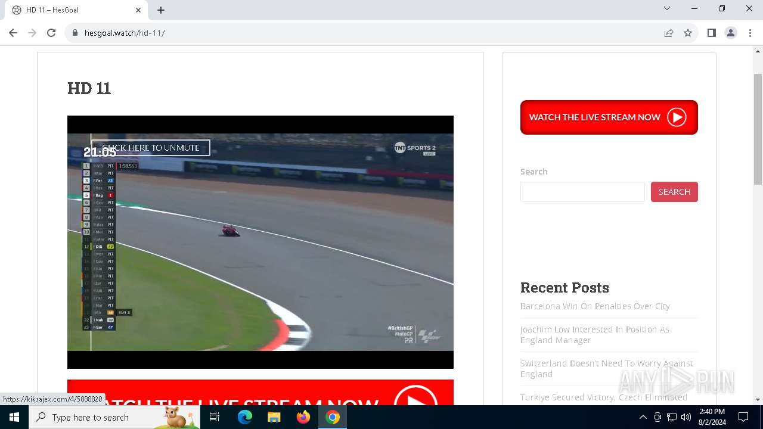Go back to the previous page

[x=13, y=33]
